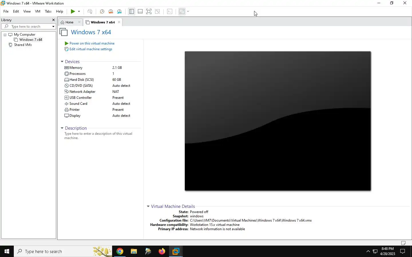Open the View menu

pos(27,11)
